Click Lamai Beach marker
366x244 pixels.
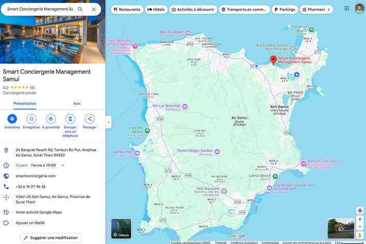point(275,176)
